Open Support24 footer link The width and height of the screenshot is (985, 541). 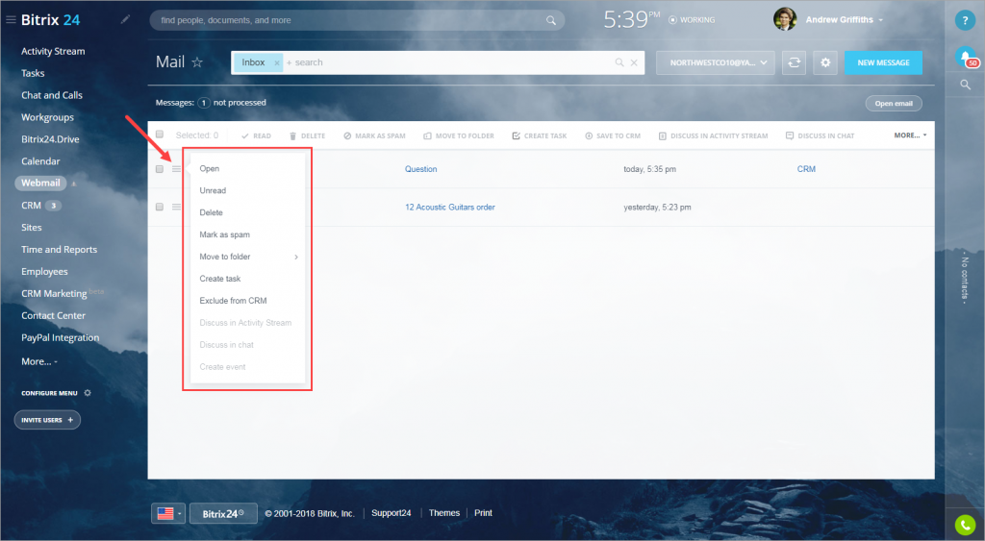[x=391, y=513]
